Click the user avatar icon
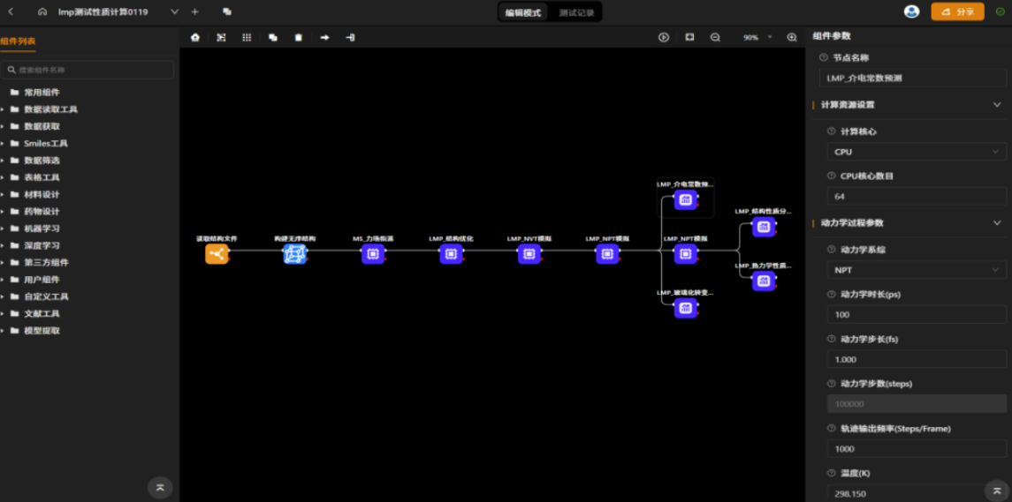Viewport: 1012px width, 502px height. pyautogui.click(x=911, y=11)
